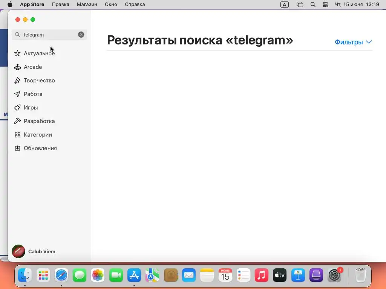386x289 pixels.
Task: Clear the telegram search field
Action: 81,35
